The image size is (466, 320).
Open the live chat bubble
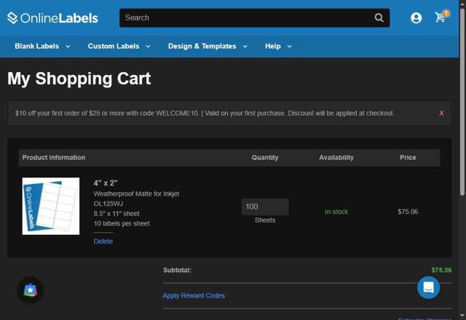(428, 287)
